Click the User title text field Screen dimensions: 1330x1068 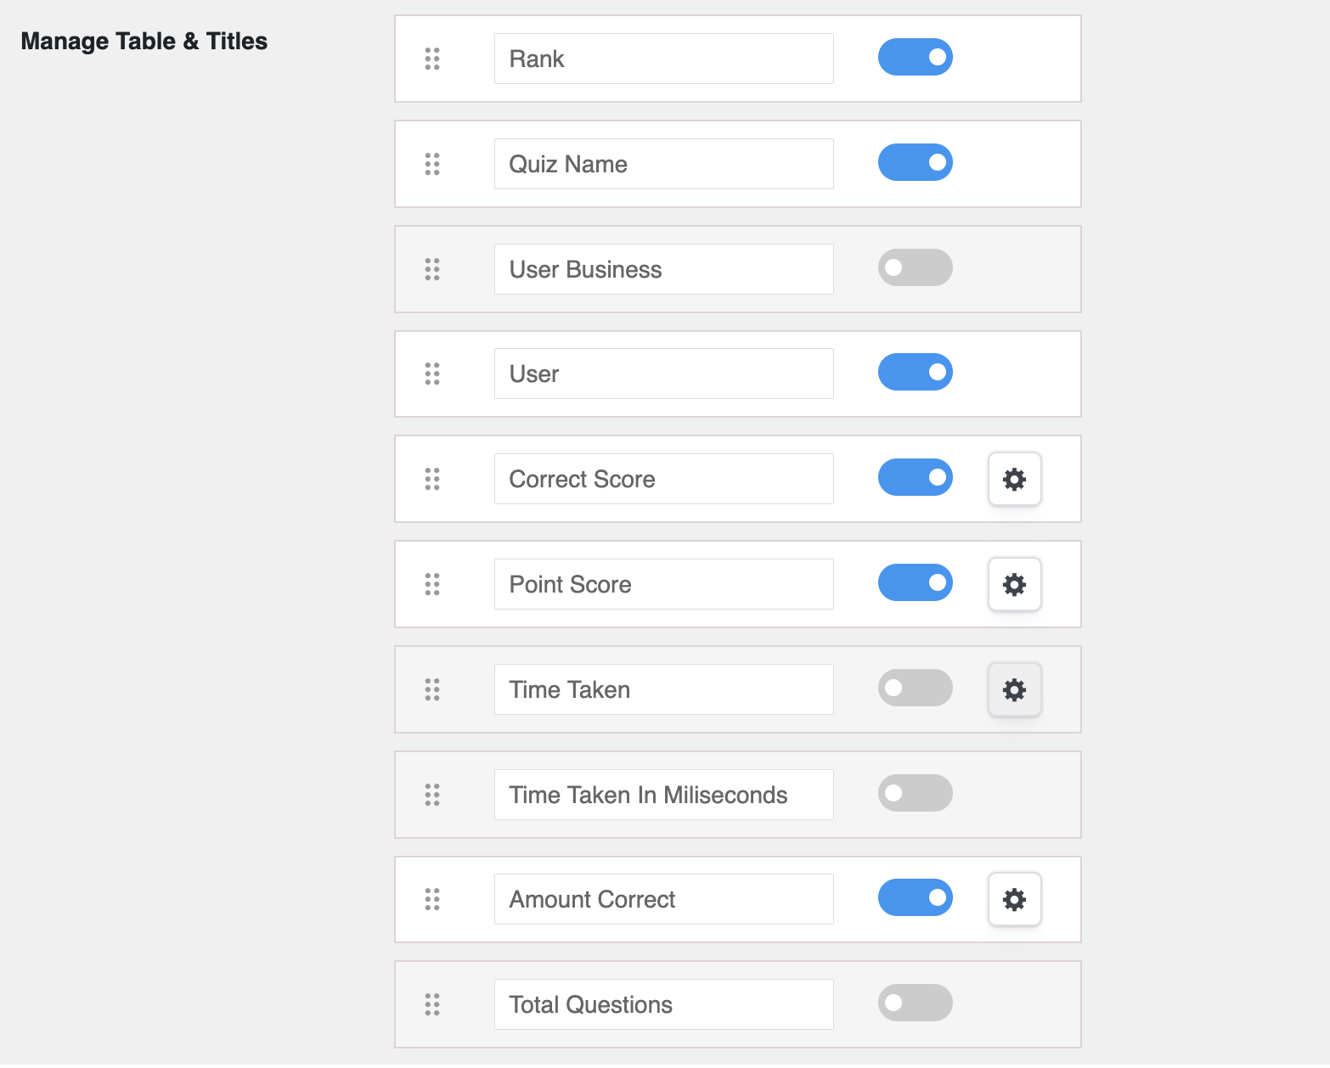(x=663, y=374)
